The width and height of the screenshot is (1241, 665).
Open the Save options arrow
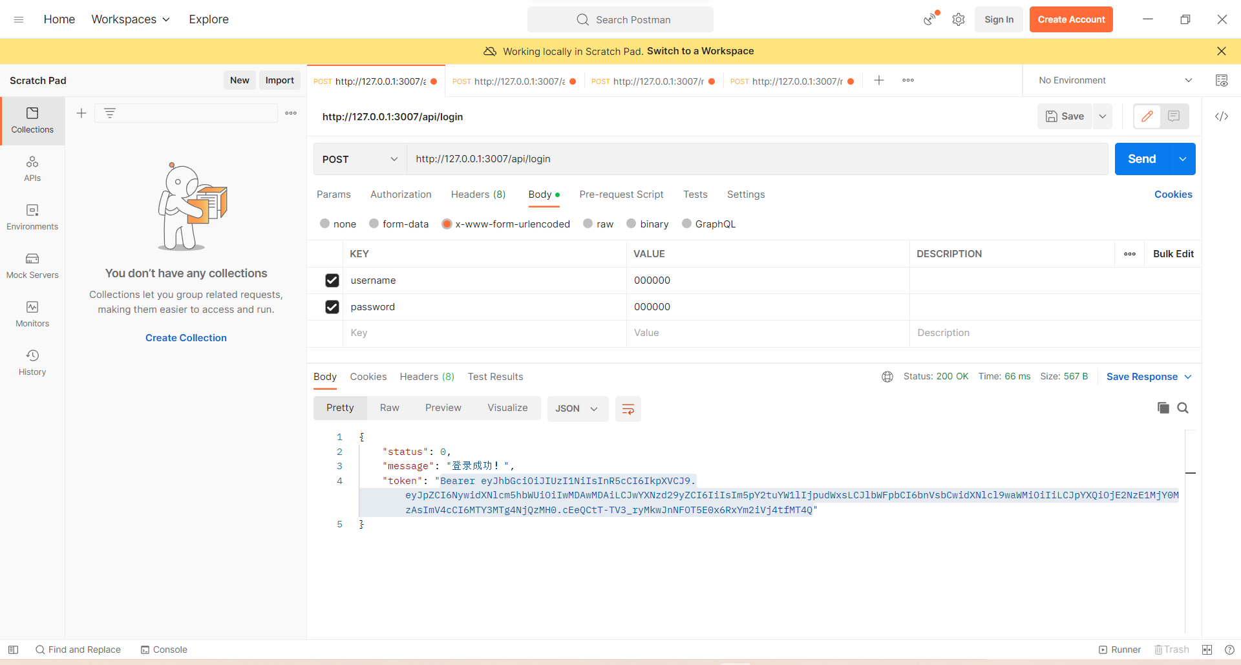click(x=1103, y=116)
